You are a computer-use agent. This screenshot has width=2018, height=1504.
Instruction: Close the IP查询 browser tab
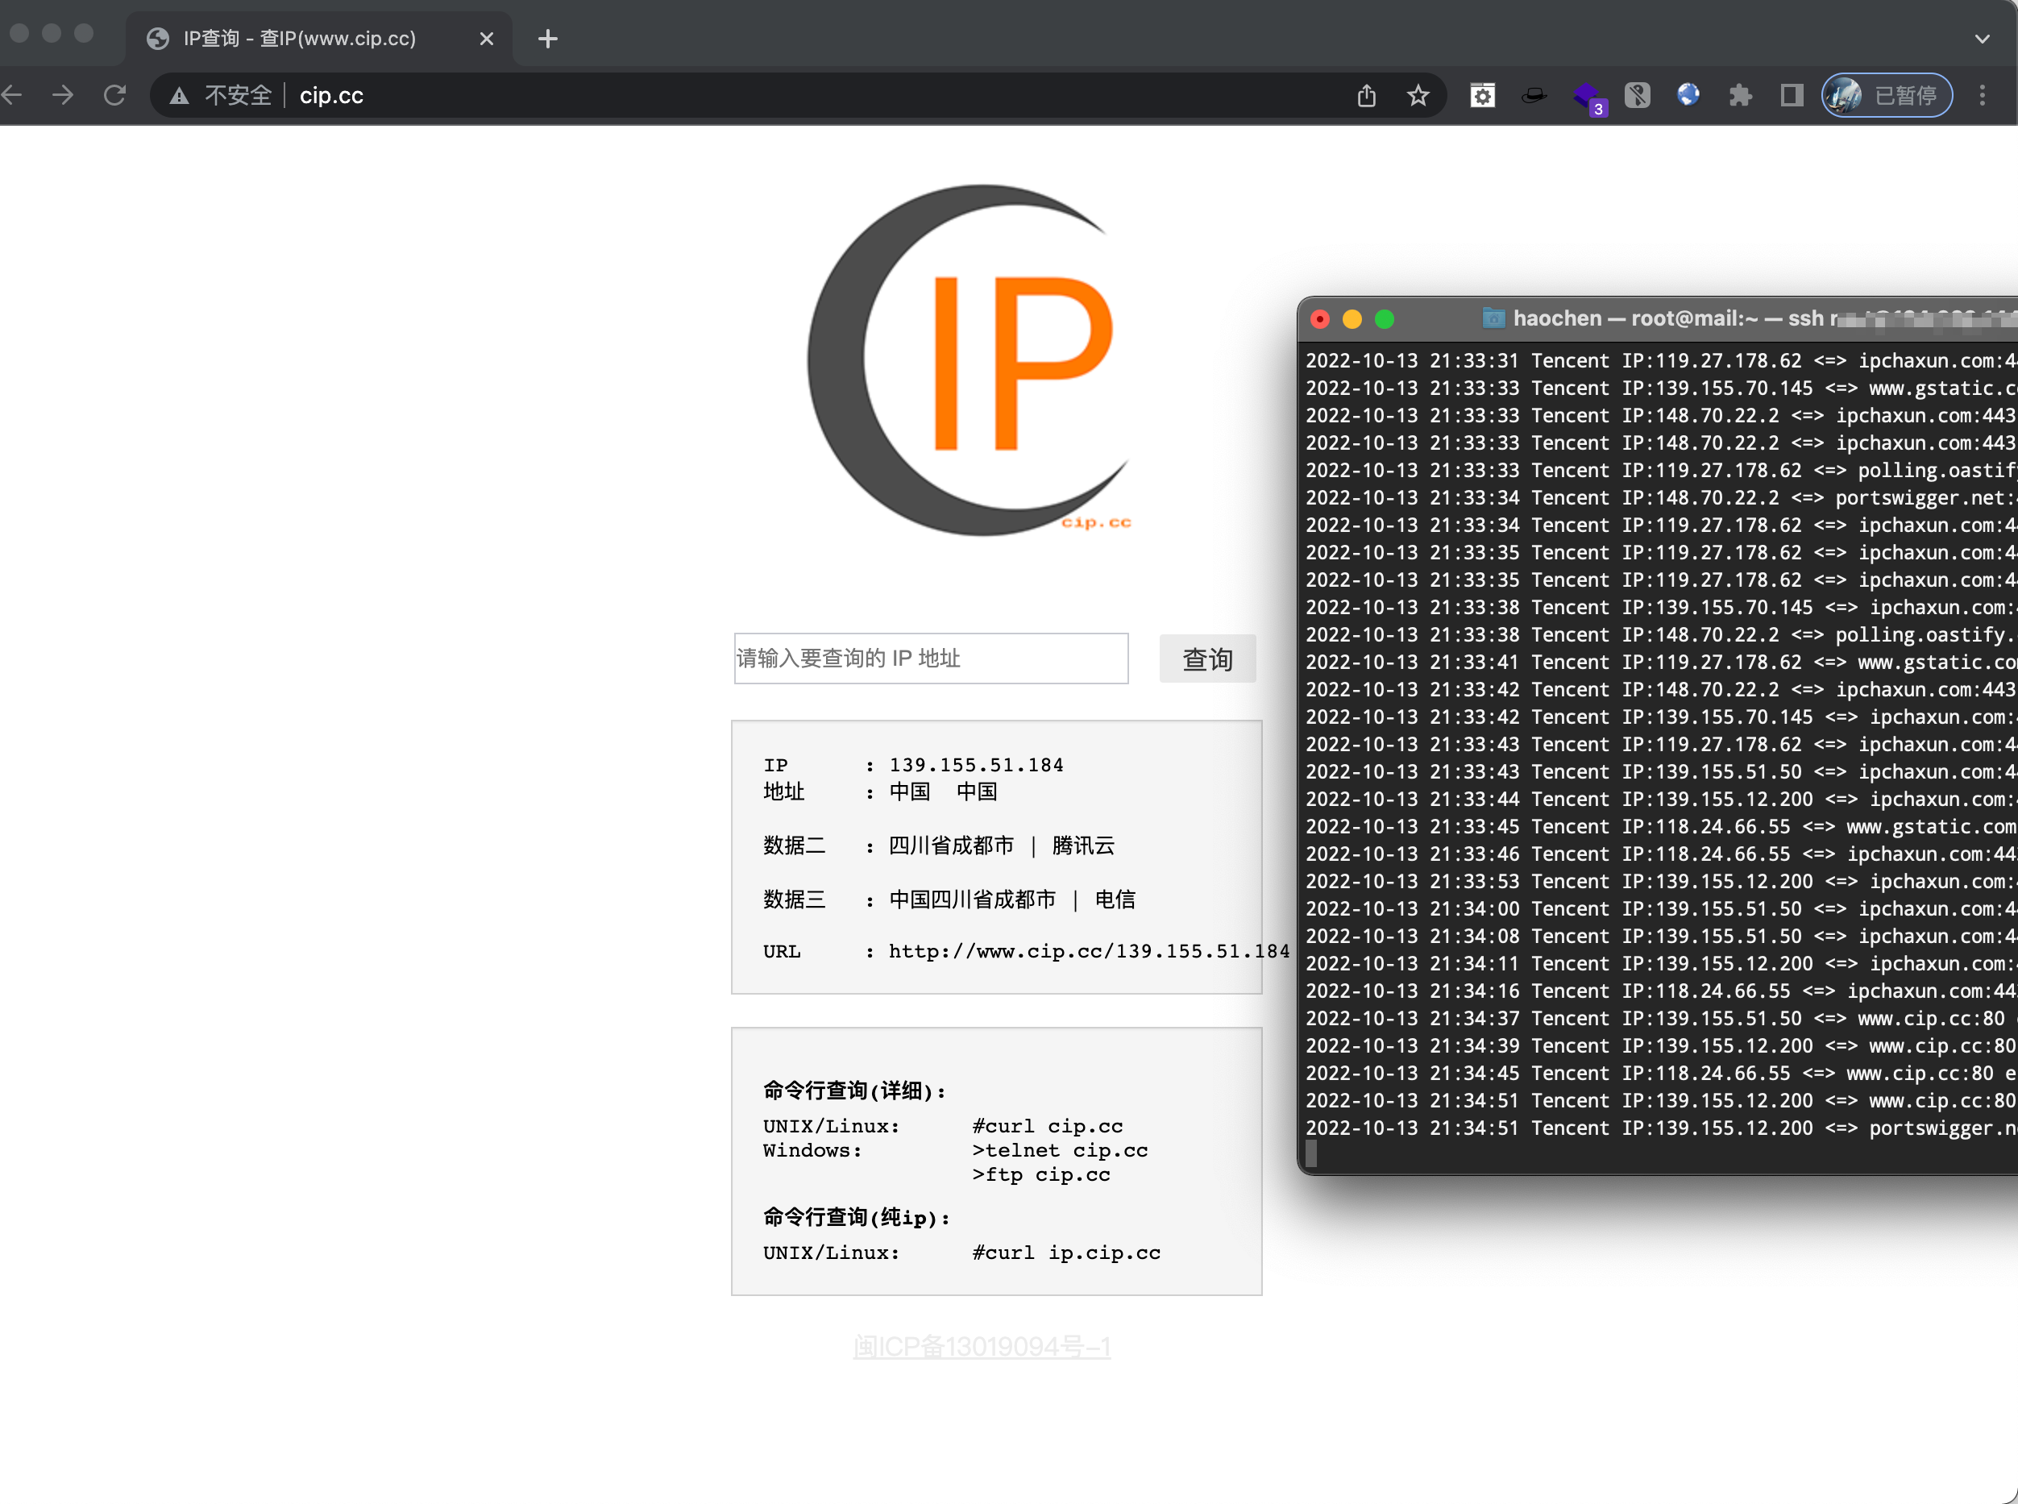(487, 39)
